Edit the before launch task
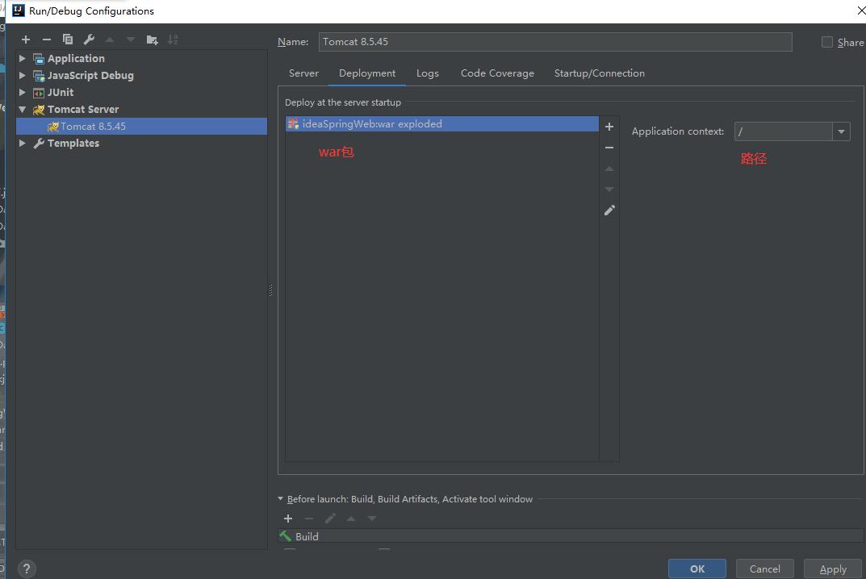866x579 pixels. tap(330, 519)
